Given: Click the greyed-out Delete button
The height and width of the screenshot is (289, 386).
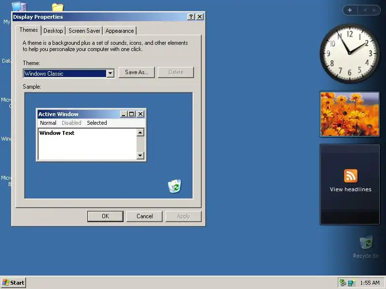Looking at the screenshot, I should pos(176,72).
